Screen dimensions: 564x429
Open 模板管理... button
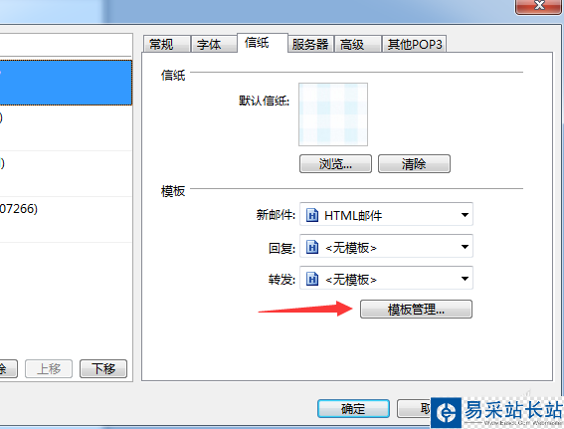point(416,310)
